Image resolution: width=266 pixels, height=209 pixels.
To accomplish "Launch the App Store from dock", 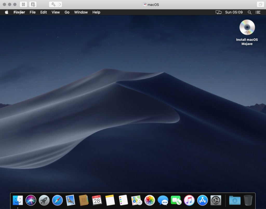I will pyautogui.click(x=202, y=200).
